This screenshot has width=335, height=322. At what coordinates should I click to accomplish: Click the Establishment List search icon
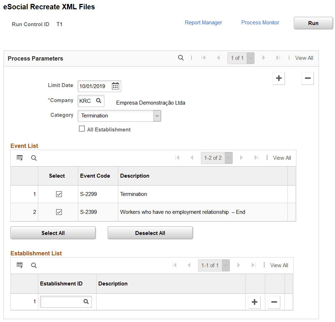(x=34, y=265)
